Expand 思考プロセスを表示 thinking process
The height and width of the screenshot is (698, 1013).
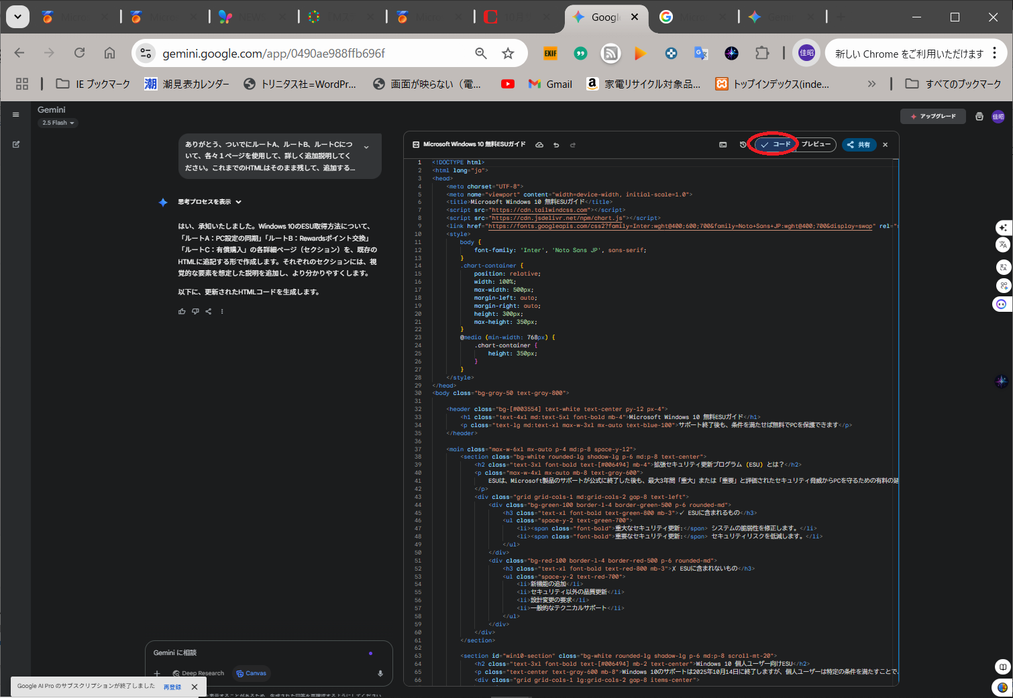point(209,202)
